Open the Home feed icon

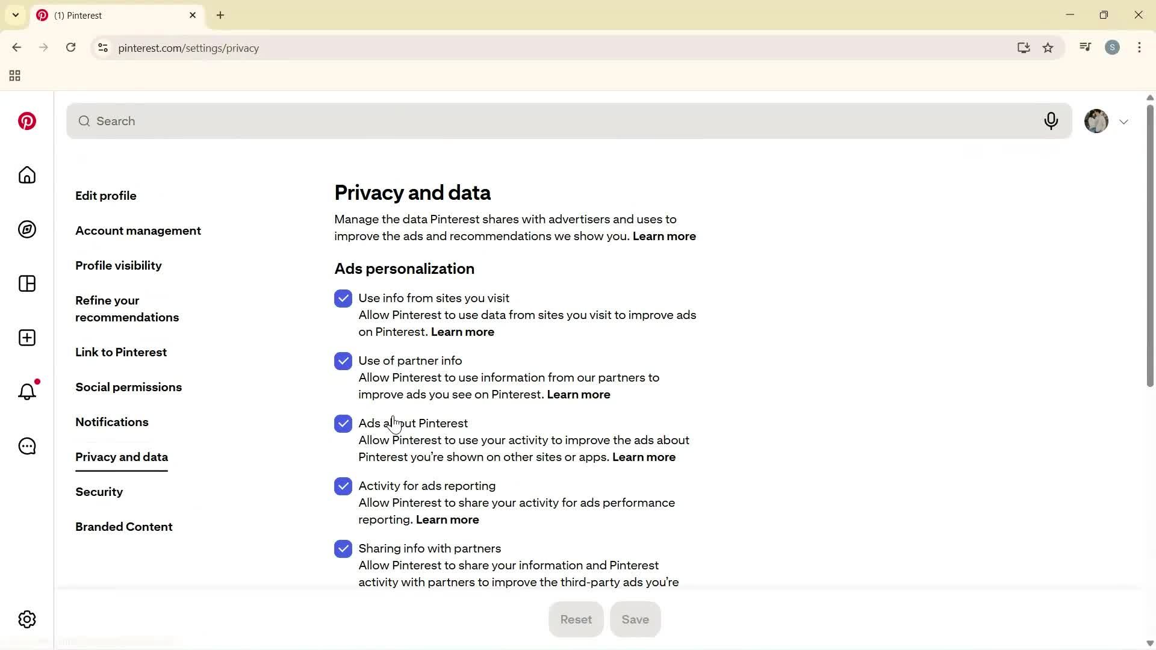26,175
